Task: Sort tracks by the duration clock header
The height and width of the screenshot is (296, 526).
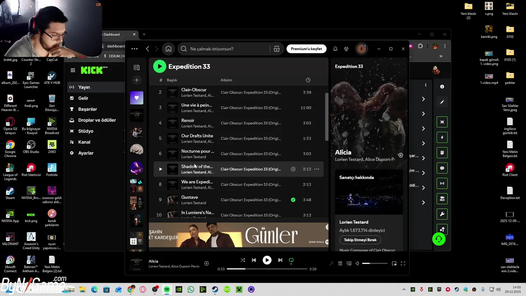Action: click(x=308, y=80)
